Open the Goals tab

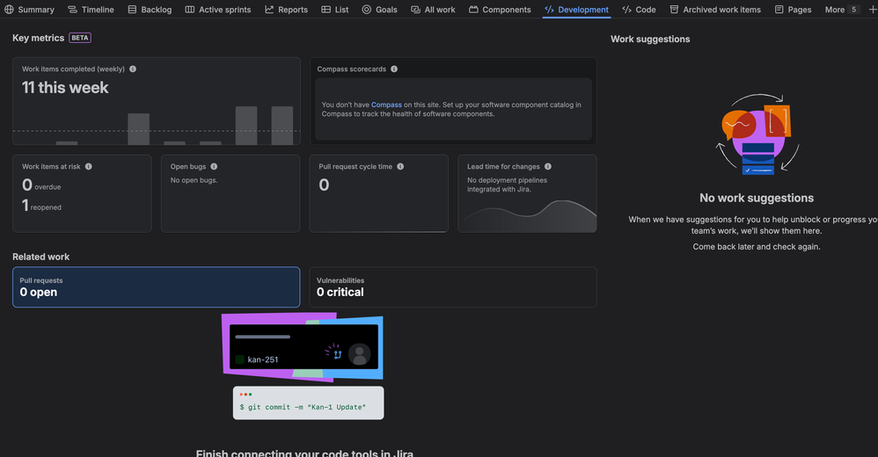point(380,10)
